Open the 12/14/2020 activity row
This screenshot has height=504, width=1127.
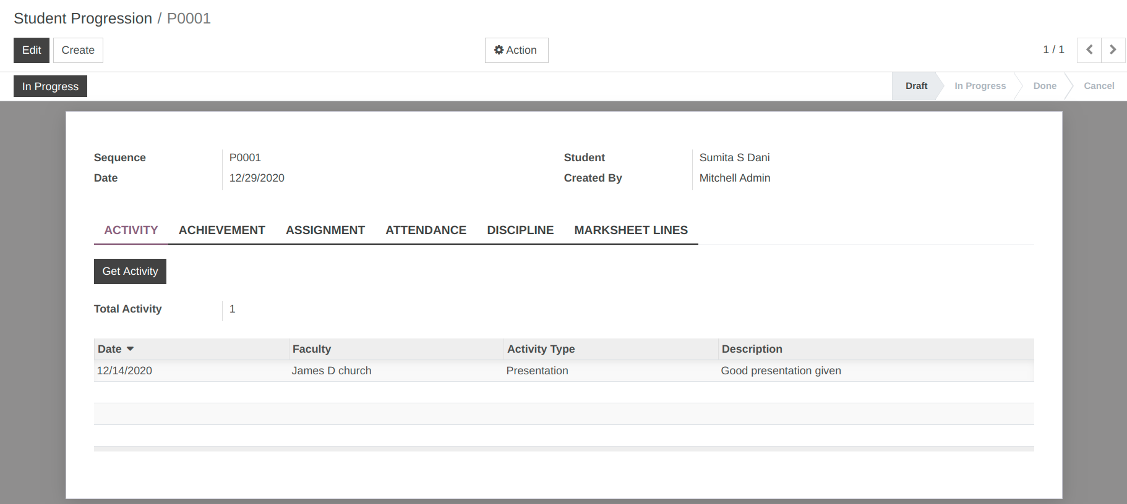563,371
